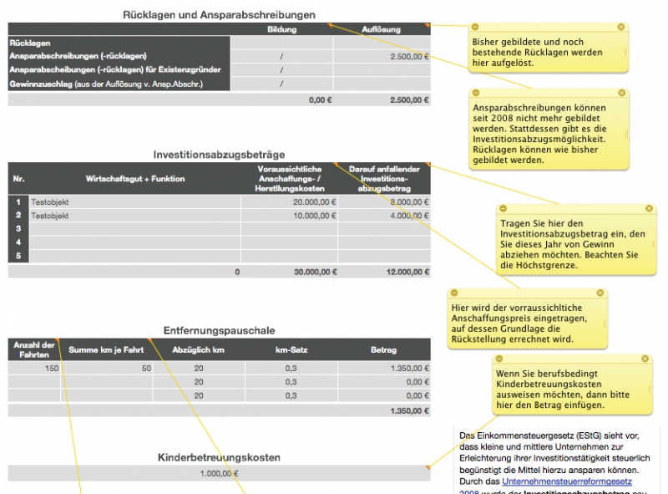Screen dimensions: 668x494
Task: Click the 8.000,00 € Investitionsabzugsbetrag cell
Action: tap(385, 201)
